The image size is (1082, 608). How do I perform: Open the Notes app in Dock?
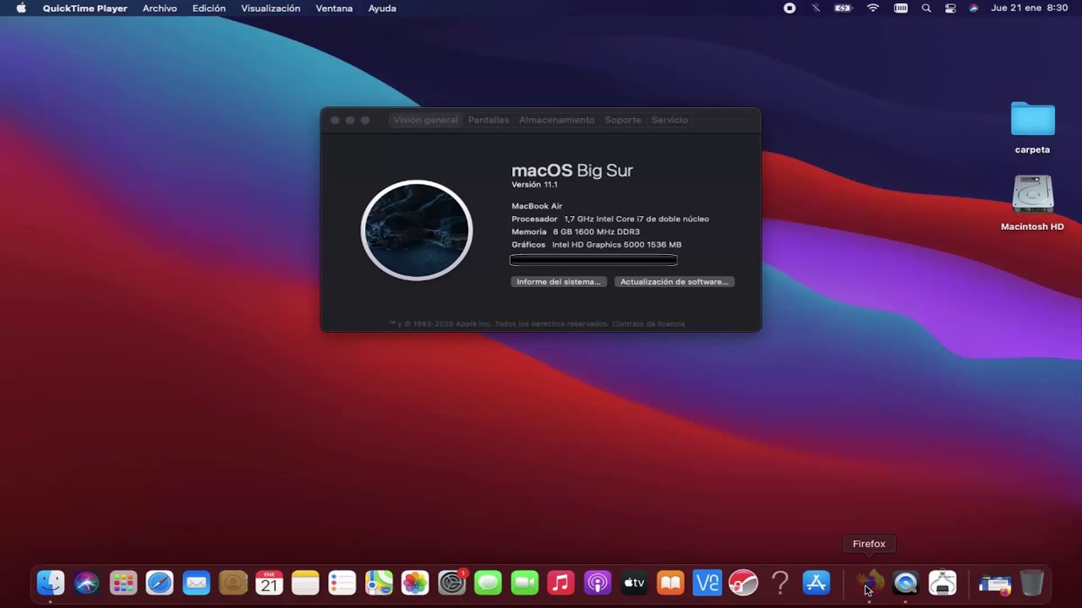click(x=305, y=583)
